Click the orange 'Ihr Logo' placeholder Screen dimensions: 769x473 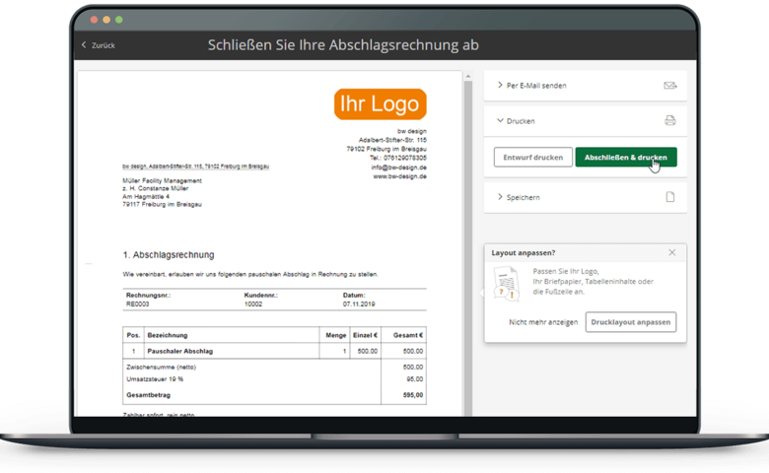pyautogui.click(x=380, y=103)
